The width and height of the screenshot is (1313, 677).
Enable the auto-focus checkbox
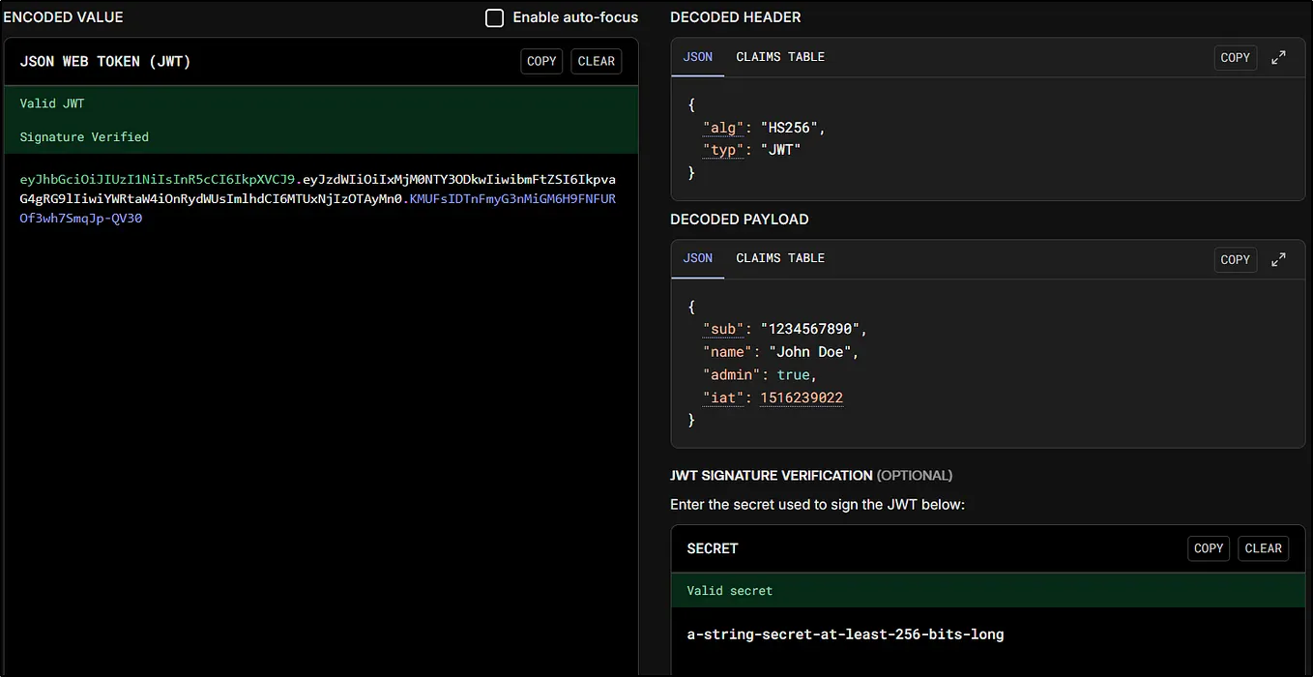(495, 17)
